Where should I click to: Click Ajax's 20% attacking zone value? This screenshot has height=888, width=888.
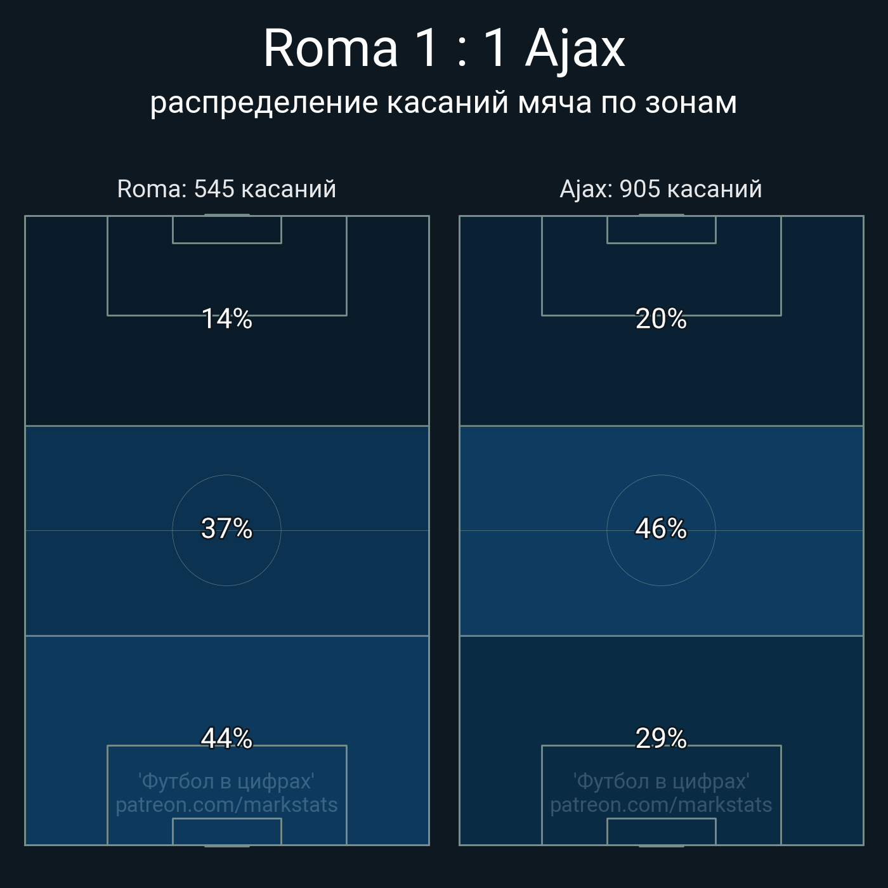(x=661, y=319)
